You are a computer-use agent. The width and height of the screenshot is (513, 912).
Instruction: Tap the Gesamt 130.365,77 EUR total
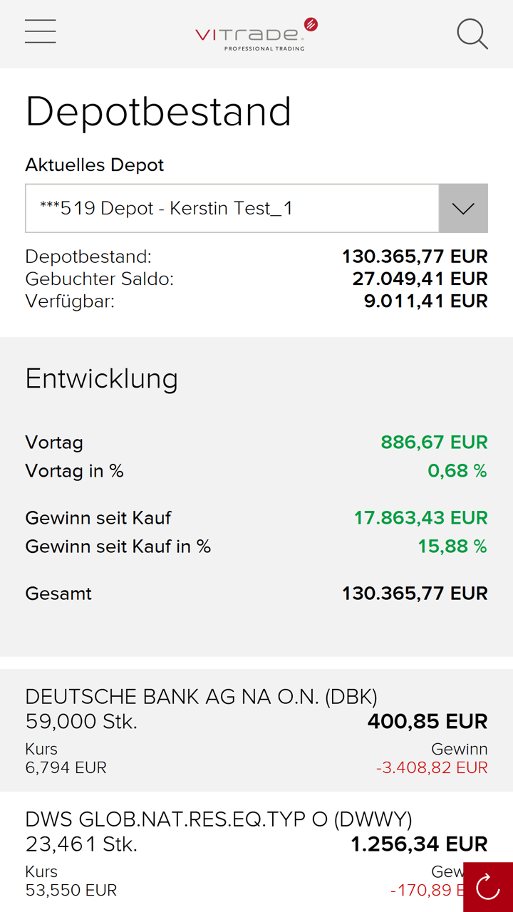point(415,593)
